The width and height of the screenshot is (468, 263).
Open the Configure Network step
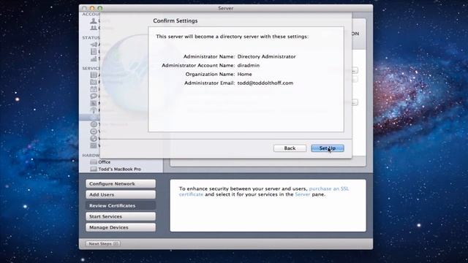click(x=121, y=183)
